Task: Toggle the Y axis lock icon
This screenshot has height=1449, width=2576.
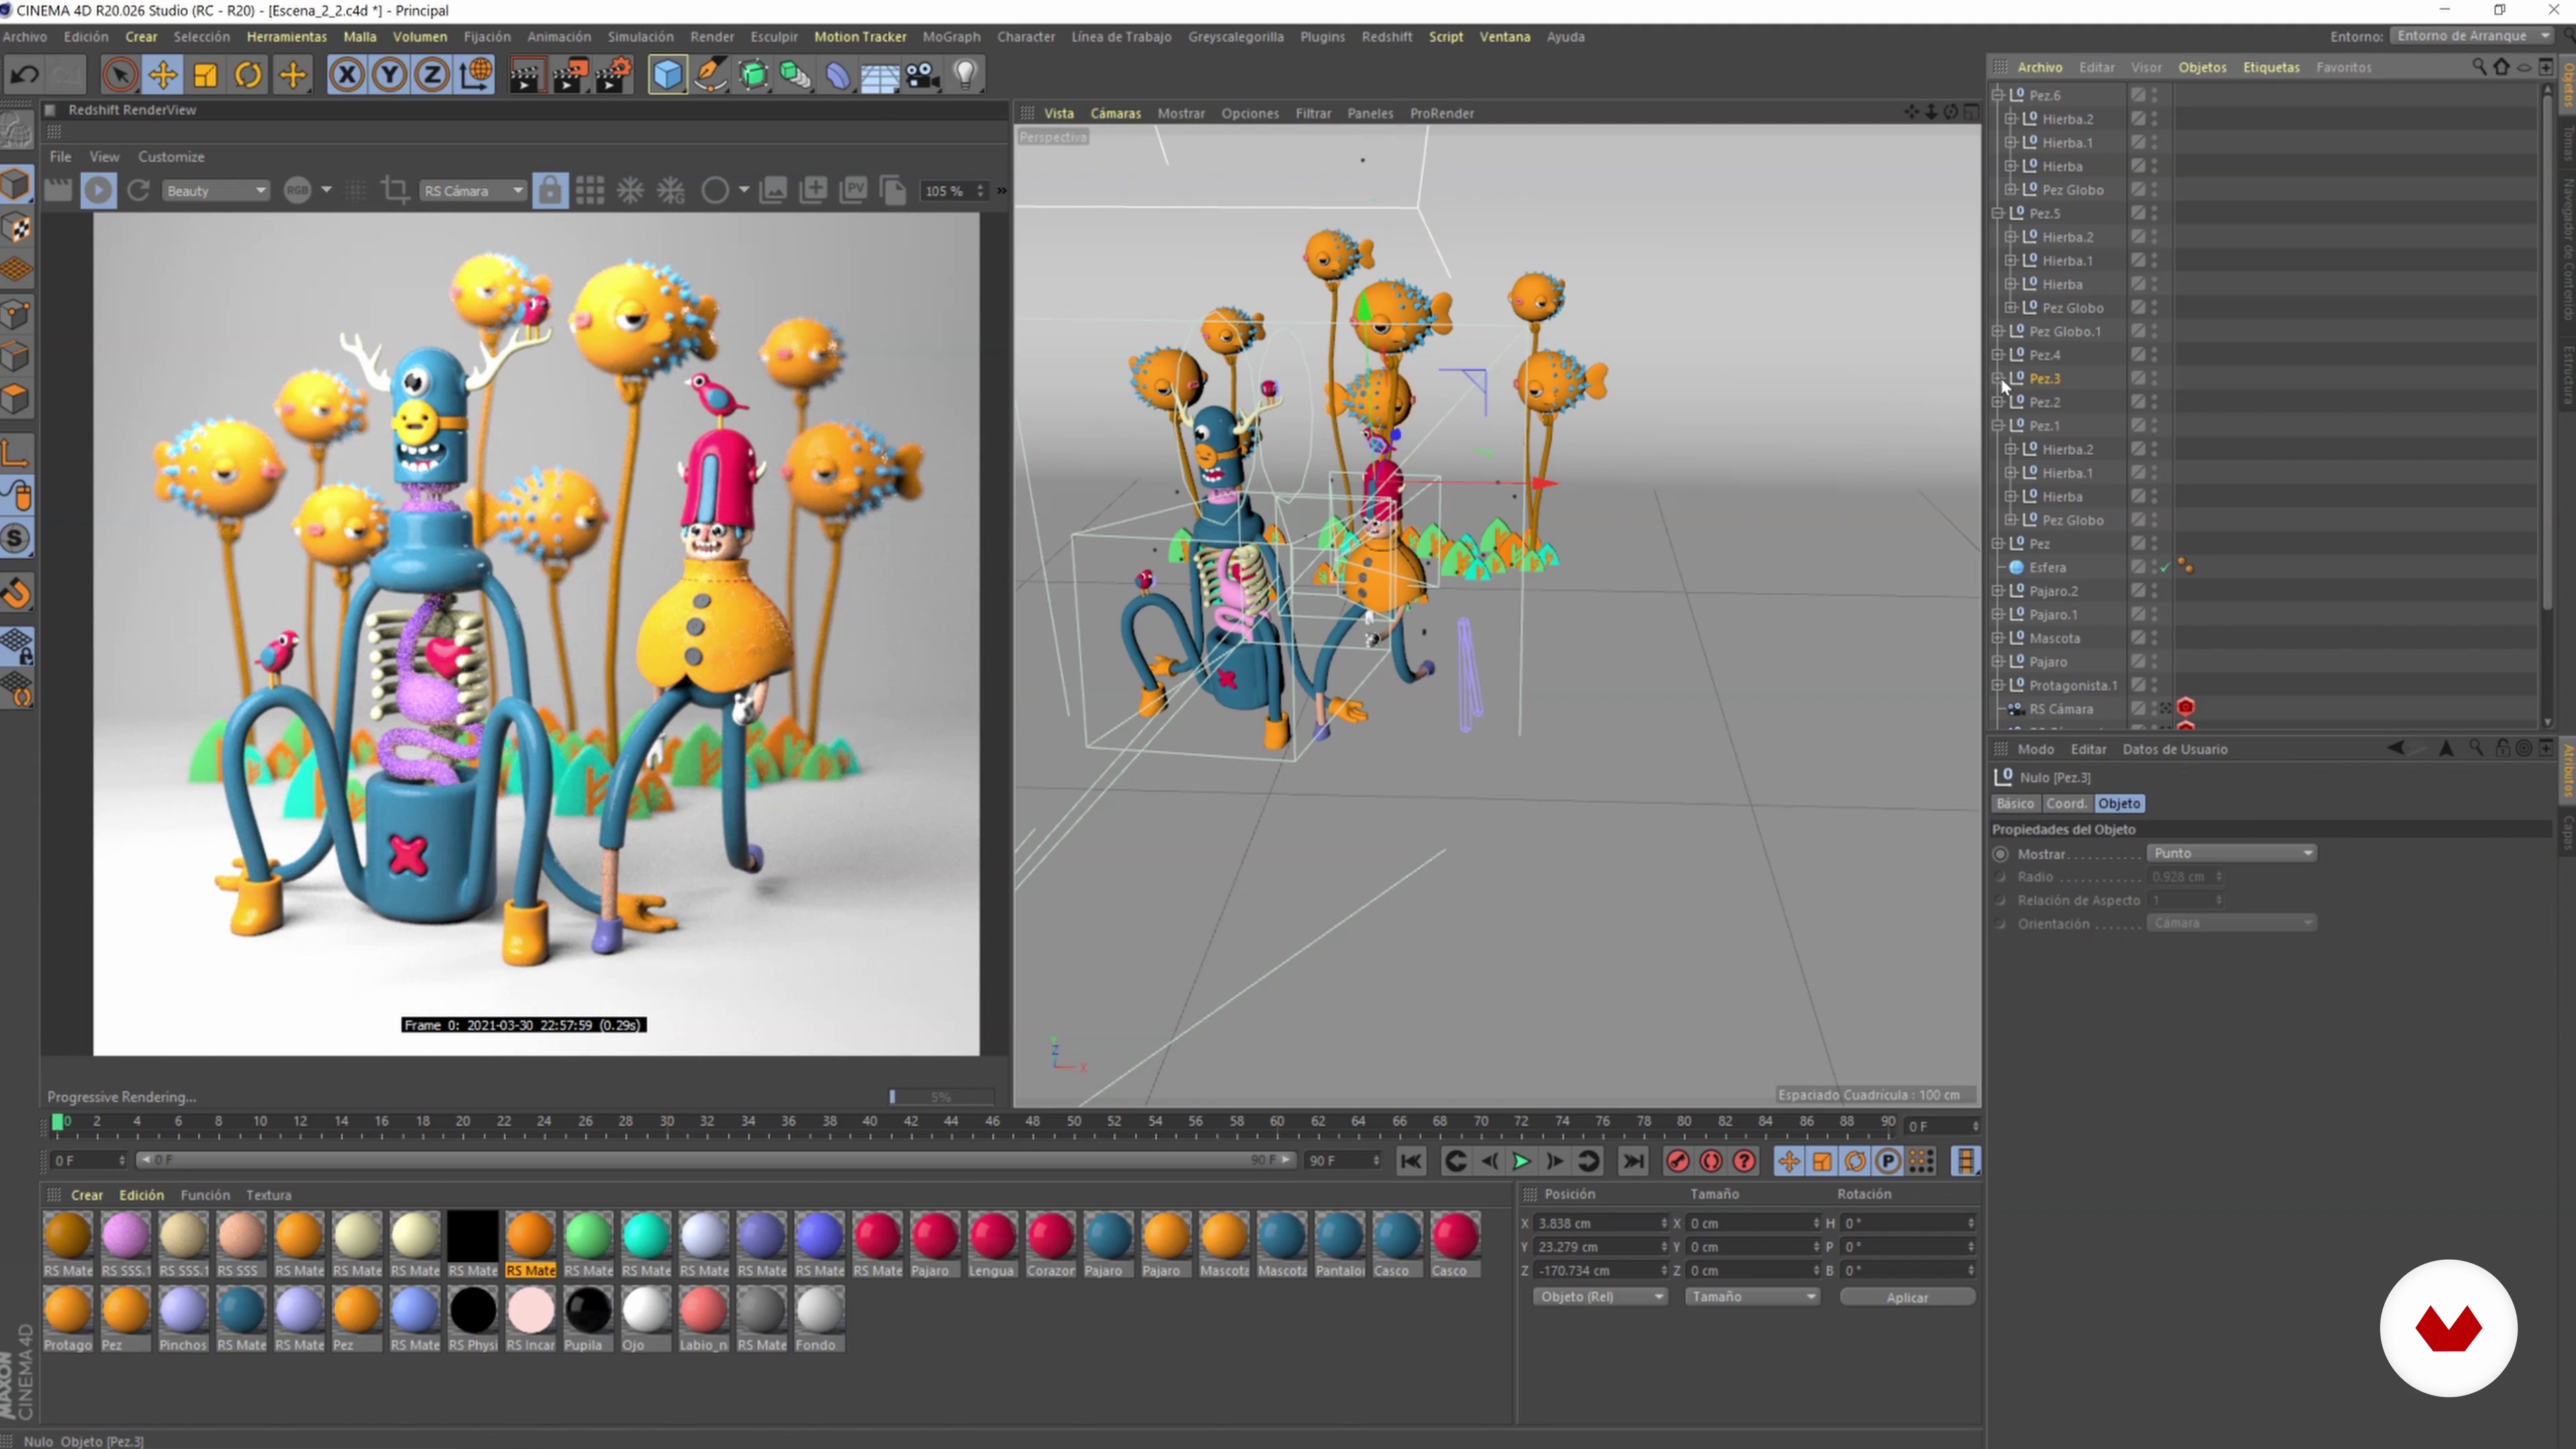Action: point(390,75)
